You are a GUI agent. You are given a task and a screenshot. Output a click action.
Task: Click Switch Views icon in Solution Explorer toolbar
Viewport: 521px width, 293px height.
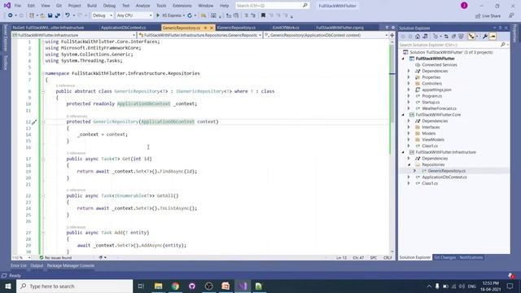click(x=425, y=37)
